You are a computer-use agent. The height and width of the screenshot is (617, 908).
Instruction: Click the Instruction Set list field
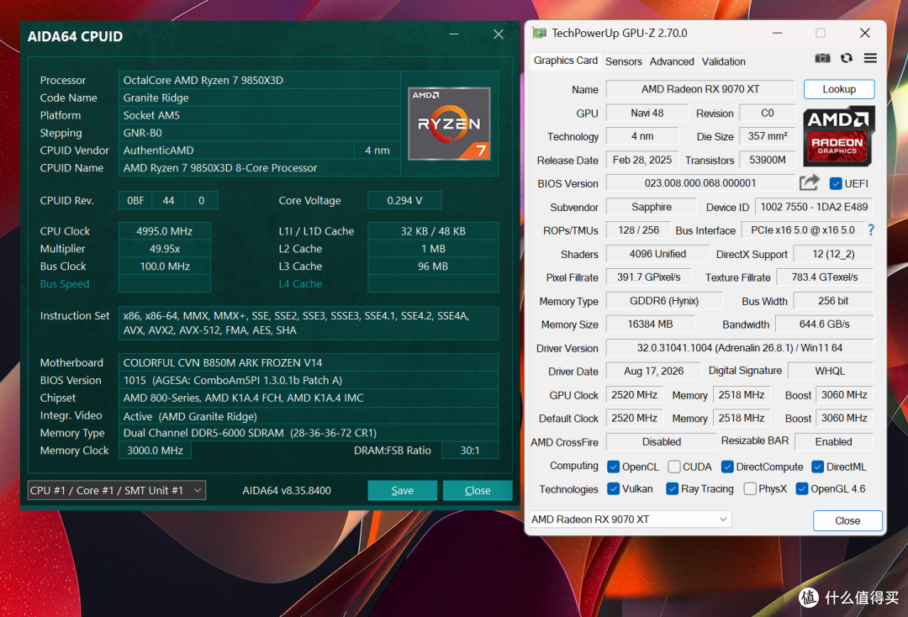[308, 323]
